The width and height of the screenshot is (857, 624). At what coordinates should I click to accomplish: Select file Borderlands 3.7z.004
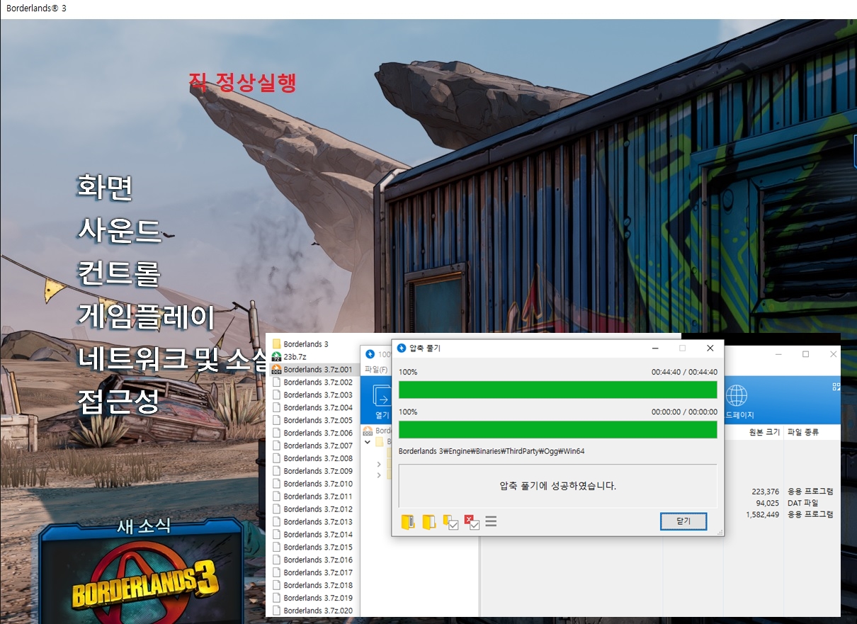click(318, 408)
